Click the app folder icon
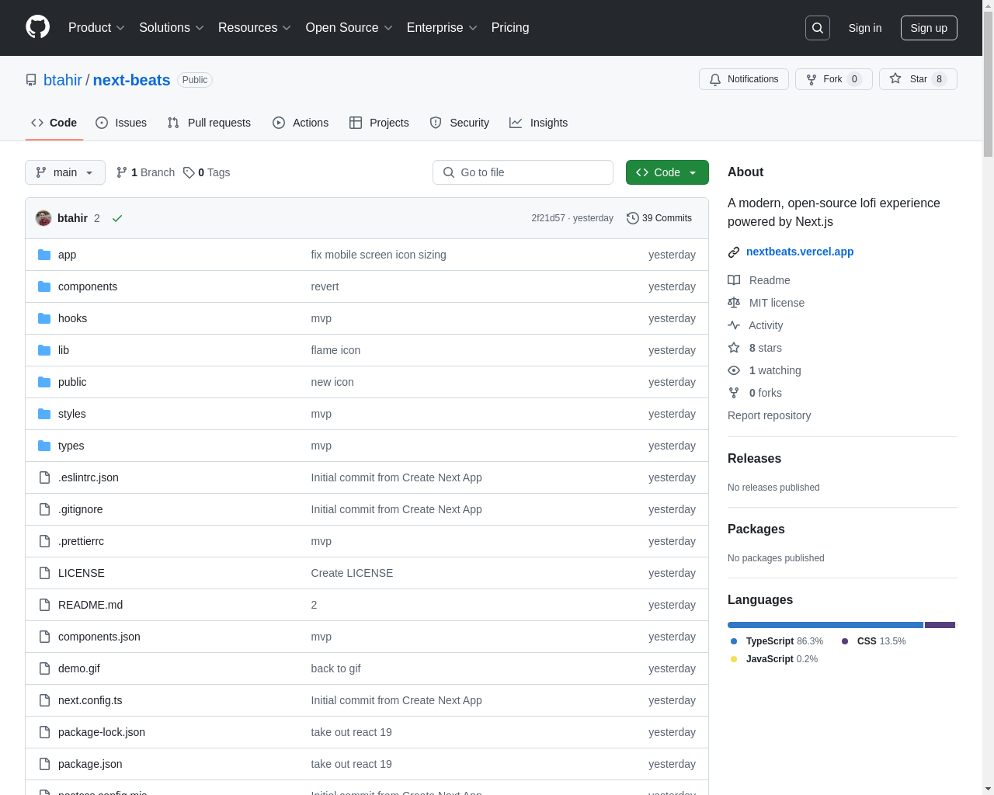 44,255
